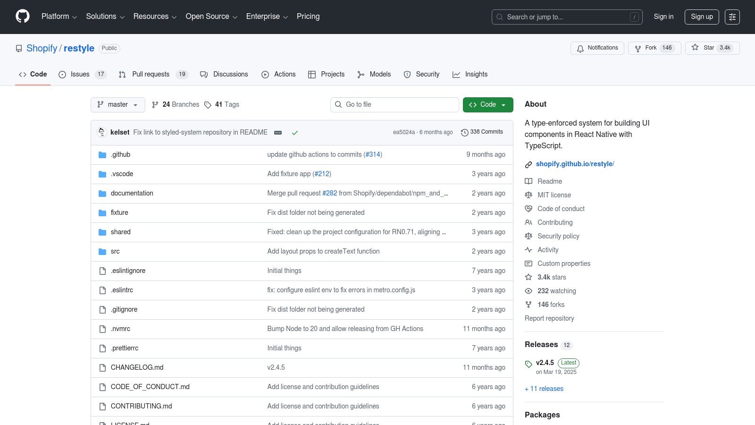View checks via the green checkmark icon

295,133
